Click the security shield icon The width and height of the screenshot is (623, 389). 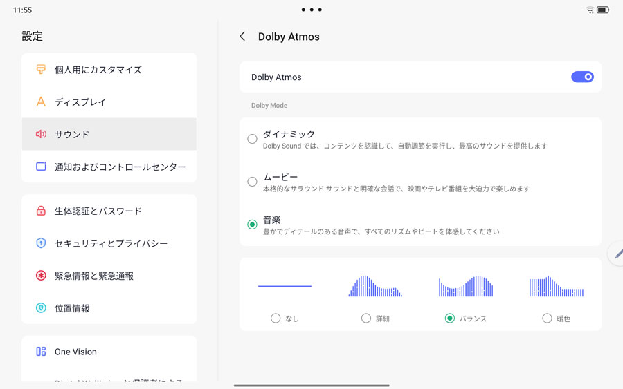(x=41, y=243)
